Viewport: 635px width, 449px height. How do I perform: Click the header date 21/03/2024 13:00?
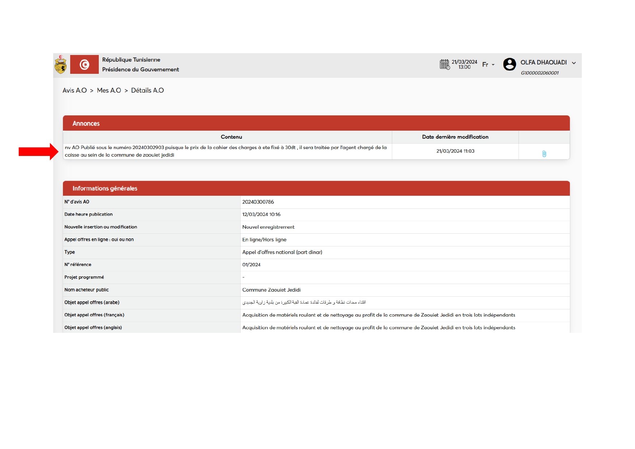pyautogui.click(x=464, y=64)
